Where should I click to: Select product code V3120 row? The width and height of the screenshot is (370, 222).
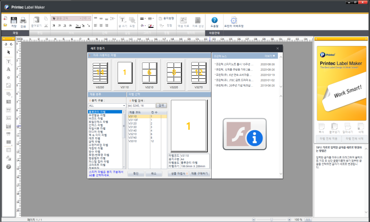click(x=147, y=123)
